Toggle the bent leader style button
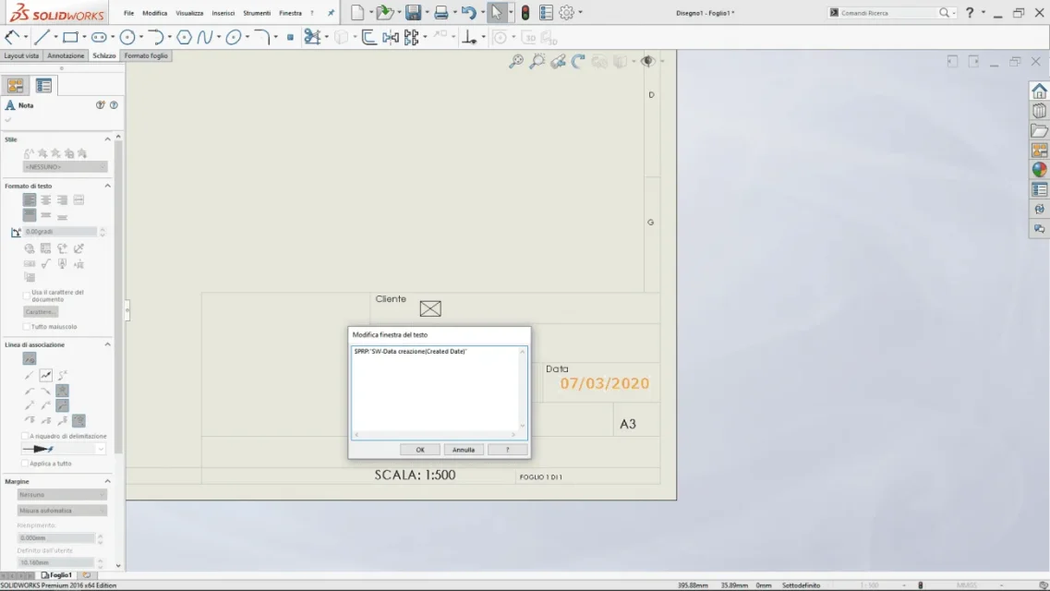The width and height of the screenshot is (1050, 591). pyautogui.click(x=45, y=376)
